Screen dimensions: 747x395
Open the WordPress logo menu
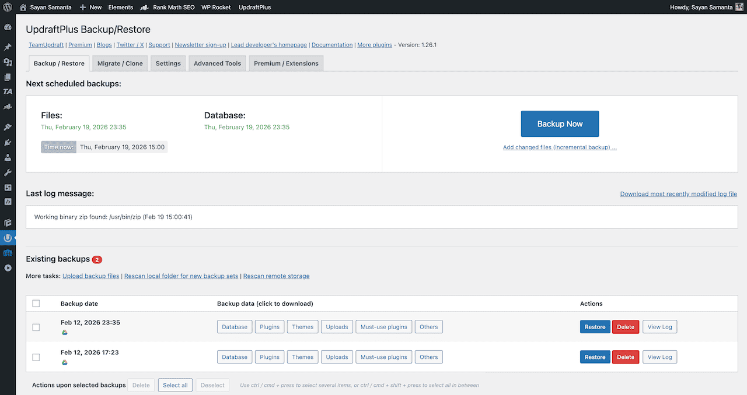[8, 7]
